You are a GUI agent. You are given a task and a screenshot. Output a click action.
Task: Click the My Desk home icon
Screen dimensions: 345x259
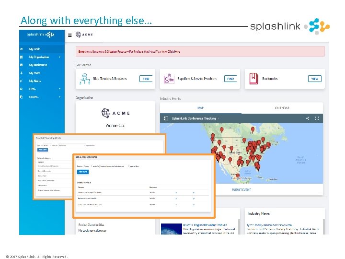22,49
